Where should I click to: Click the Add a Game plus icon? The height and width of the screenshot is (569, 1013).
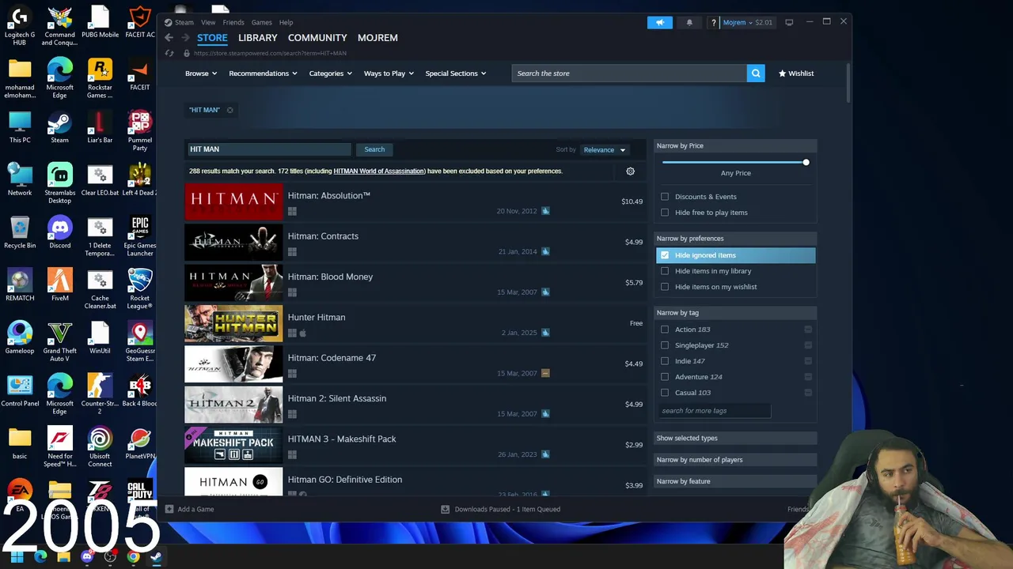click(169, 509)
